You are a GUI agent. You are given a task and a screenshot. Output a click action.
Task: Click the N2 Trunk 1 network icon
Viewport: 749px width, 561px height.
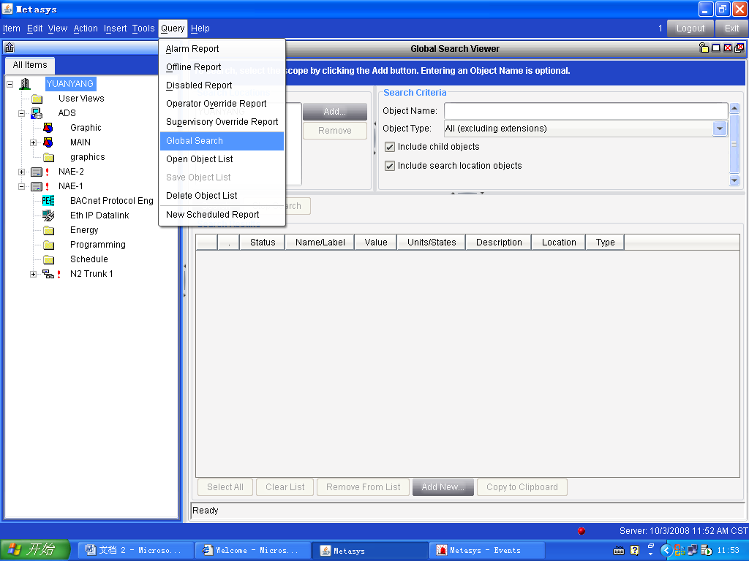pyautogui.click(x=48, y=274)
